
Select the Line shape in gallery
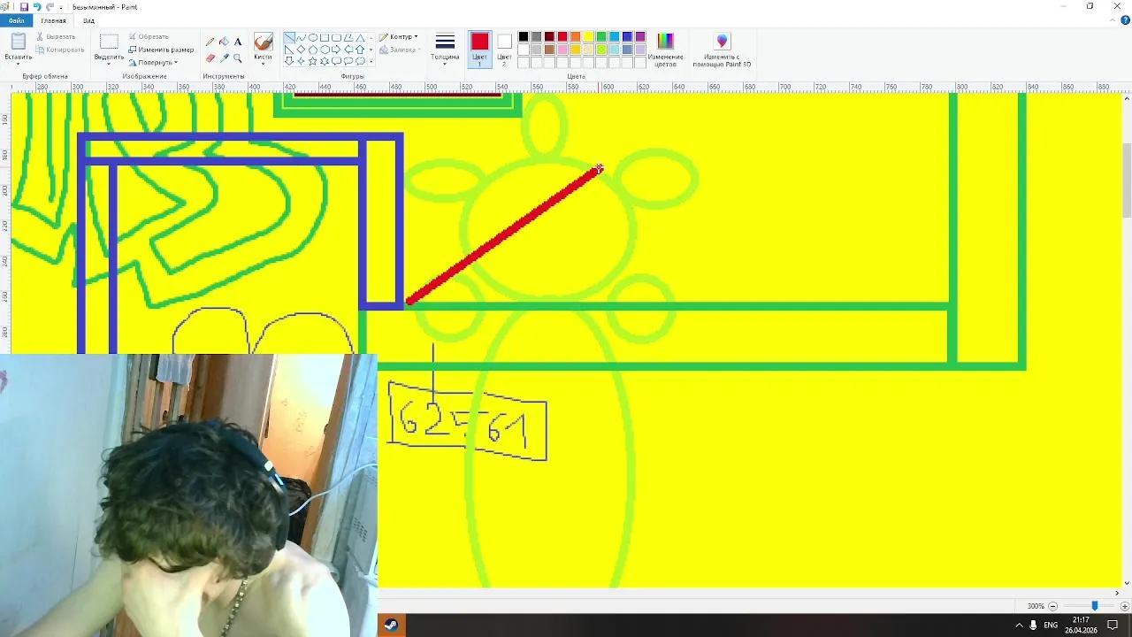point(289,38)
